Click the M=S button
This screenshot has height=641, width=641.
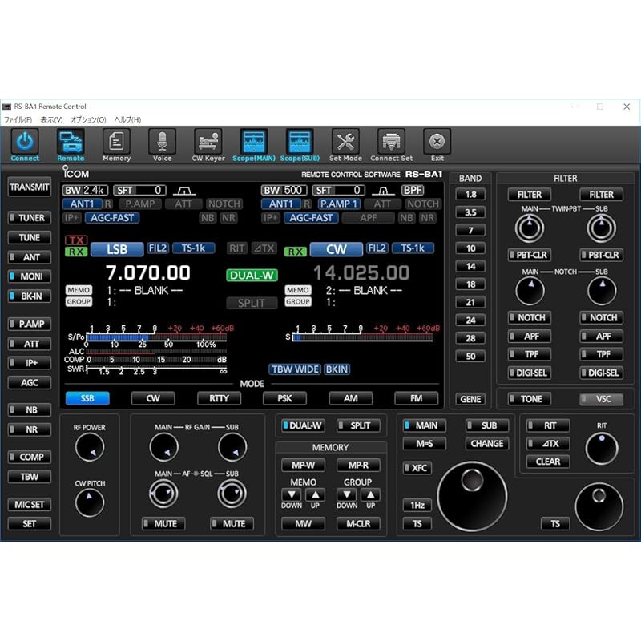pyautogui.click(x=425, y=444)
